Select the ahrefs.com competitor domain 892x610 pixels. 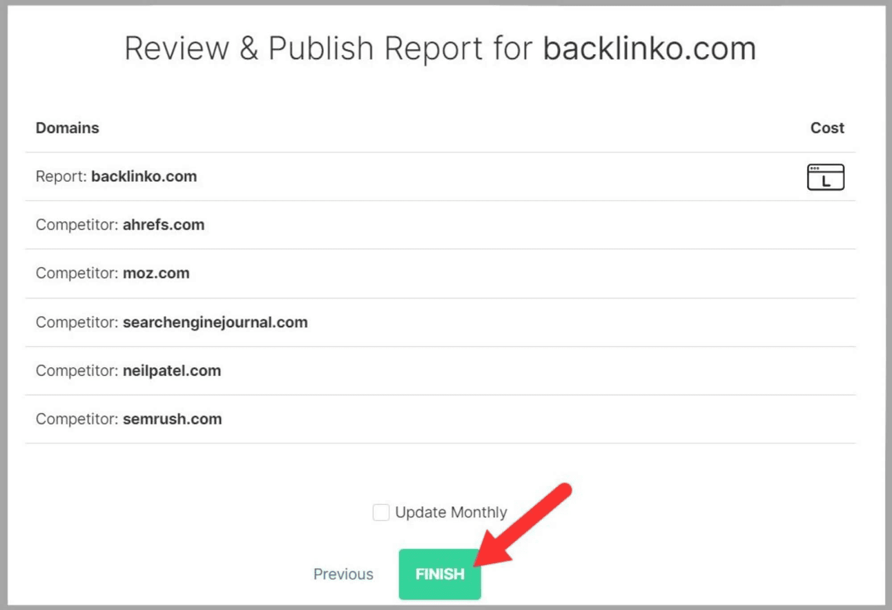point(163,225)
